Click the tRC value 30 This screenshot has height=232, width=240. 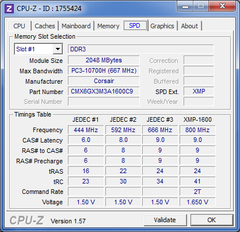123,181
